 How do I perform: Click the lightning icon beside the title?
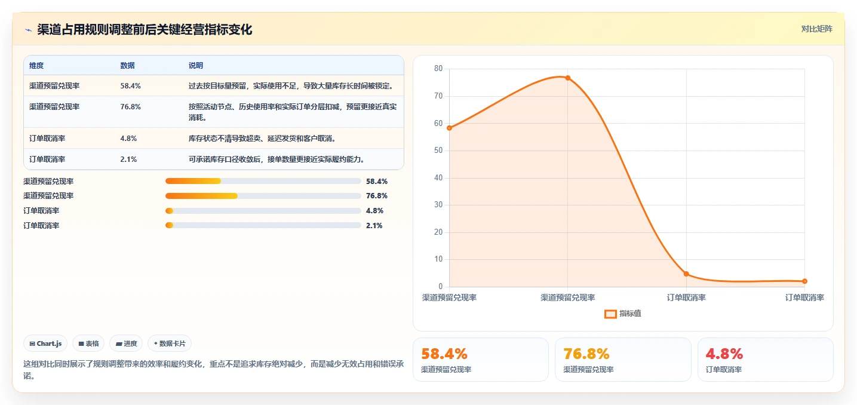[x=28, y=30]
